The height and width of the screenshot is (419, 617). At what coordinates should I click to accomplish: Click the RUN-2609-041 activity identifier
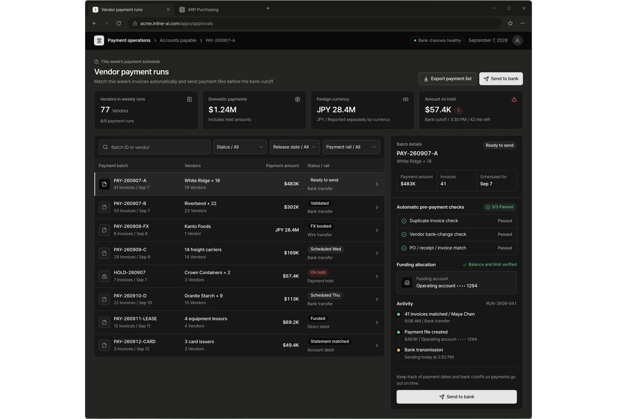pos(501,304)
